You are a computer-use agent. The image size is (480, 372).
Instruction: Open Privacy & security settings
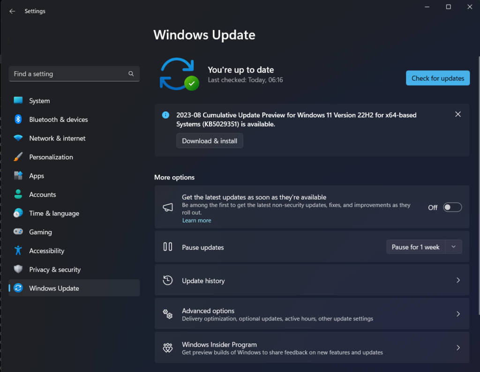pos(55,269)
